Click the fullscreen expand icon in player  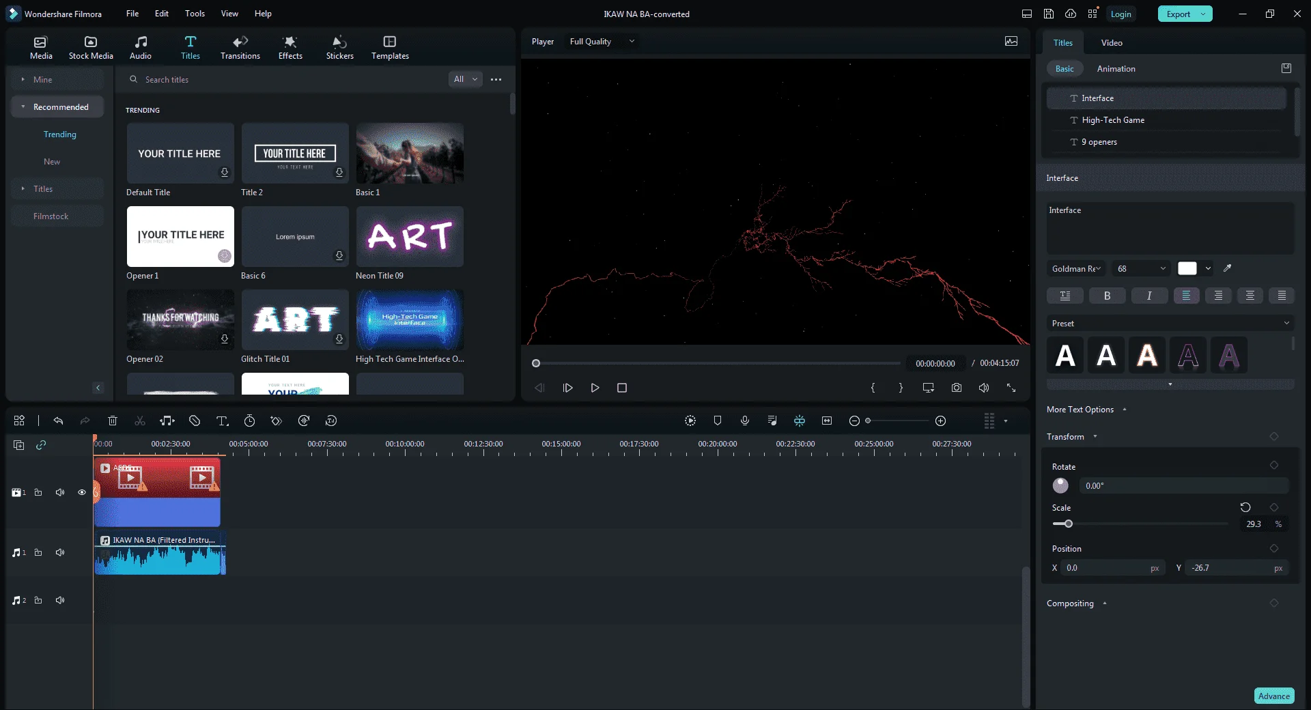(x=1011, y=387)
